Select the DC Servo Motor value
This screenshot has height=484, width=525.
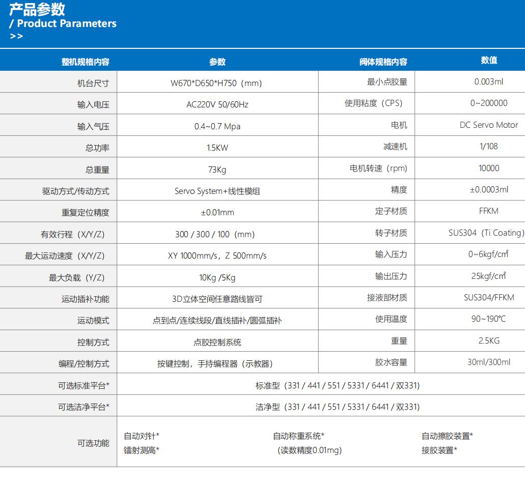coord(489,125)
